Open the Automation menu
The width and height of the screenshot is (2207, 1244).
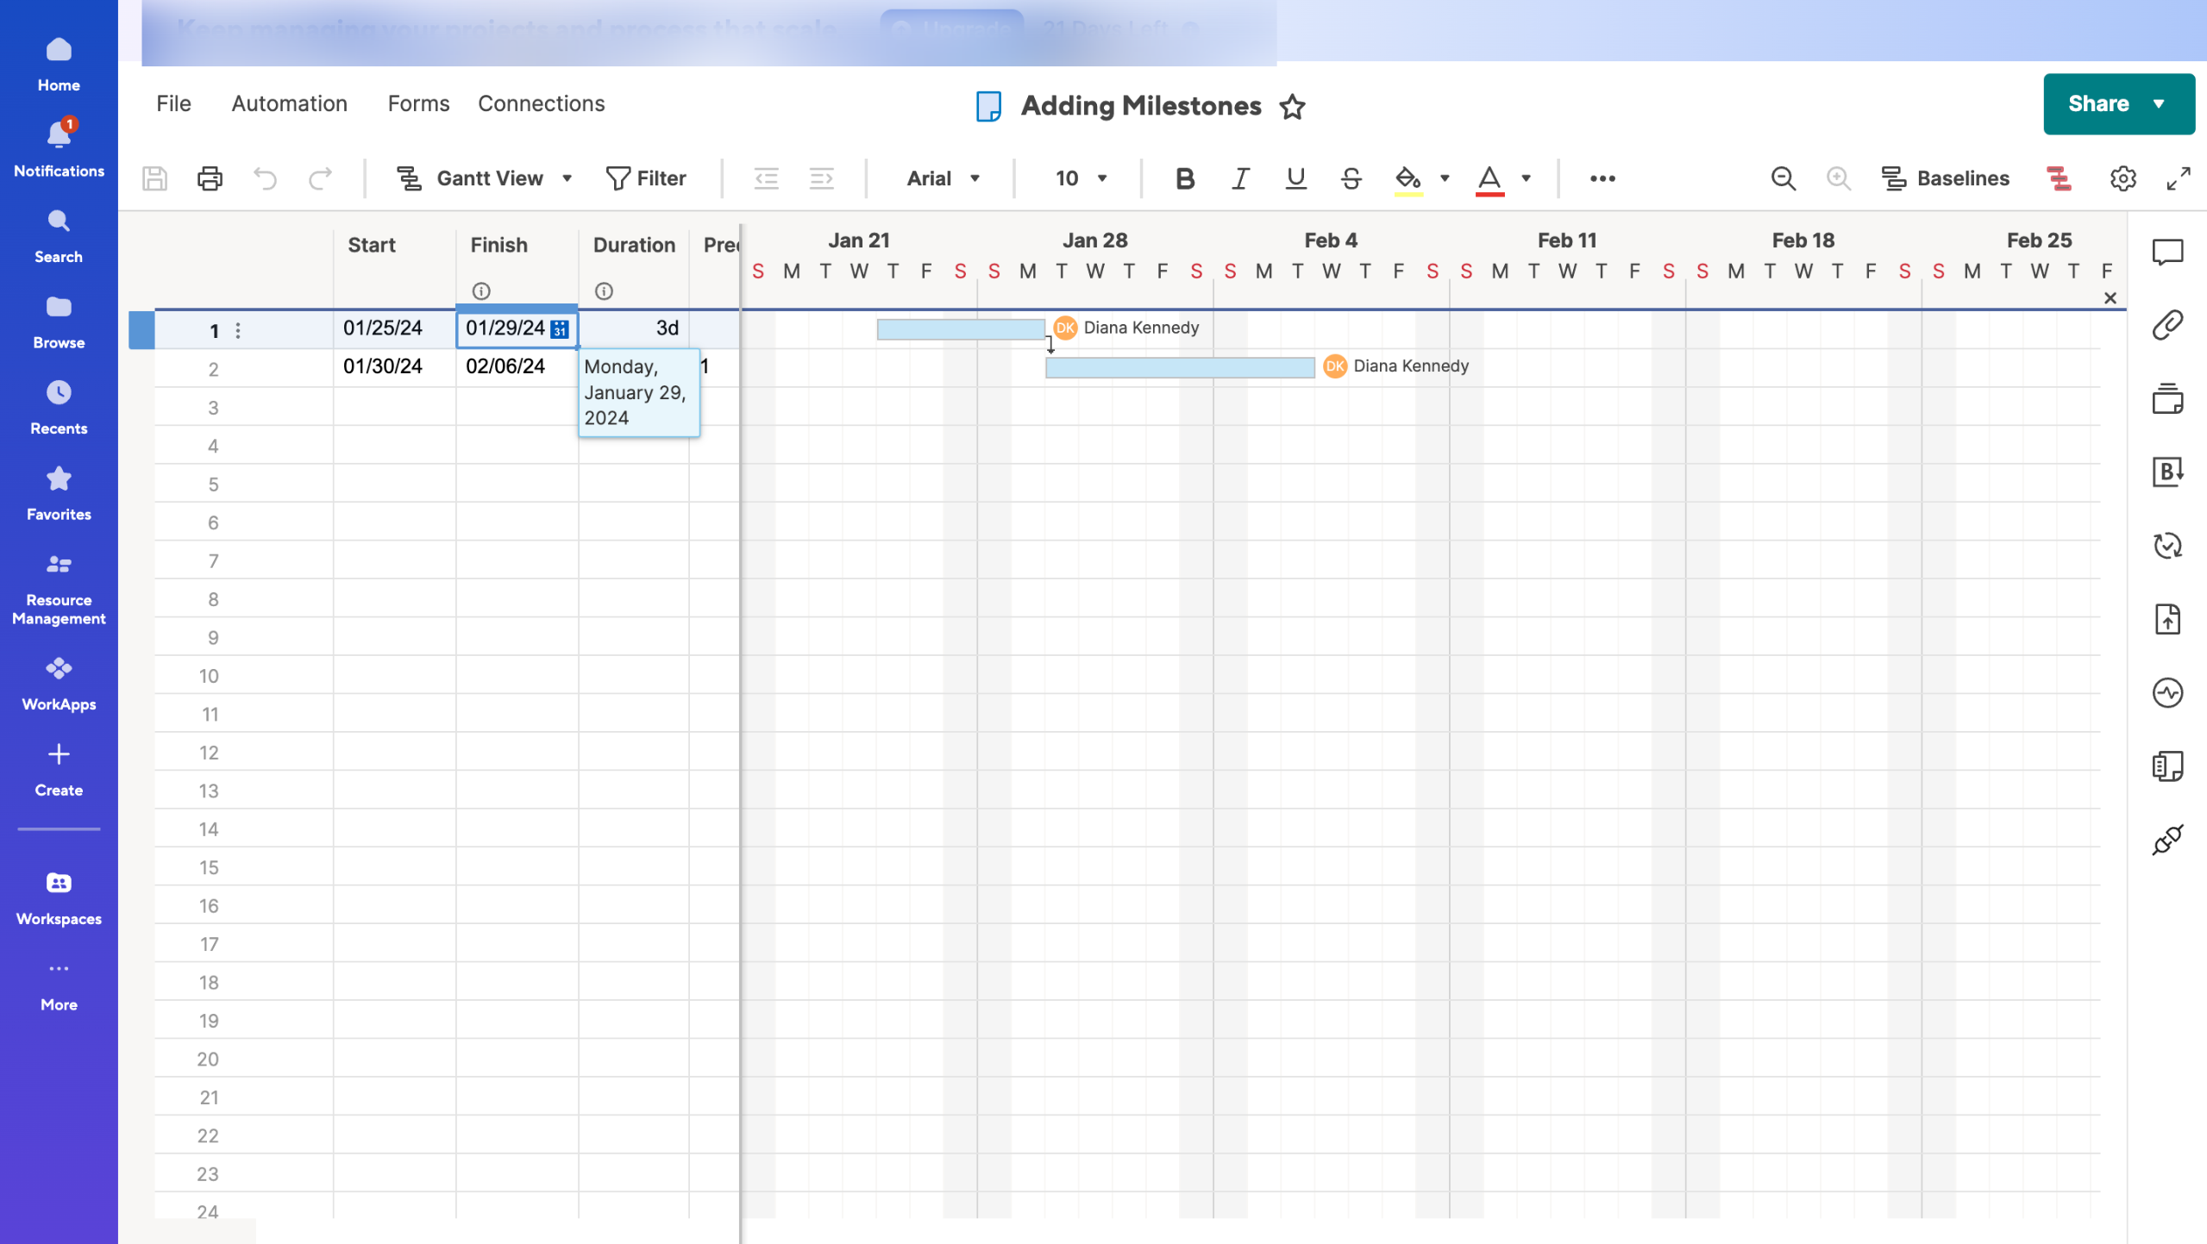289,103
